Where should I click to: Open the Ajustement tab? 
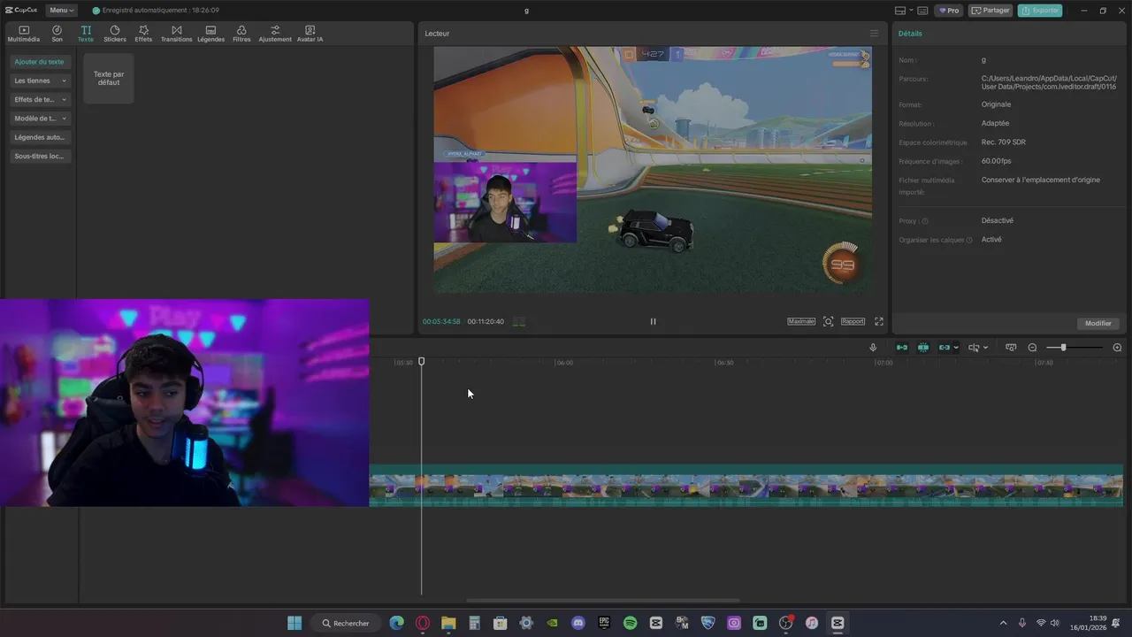[275, 34]
